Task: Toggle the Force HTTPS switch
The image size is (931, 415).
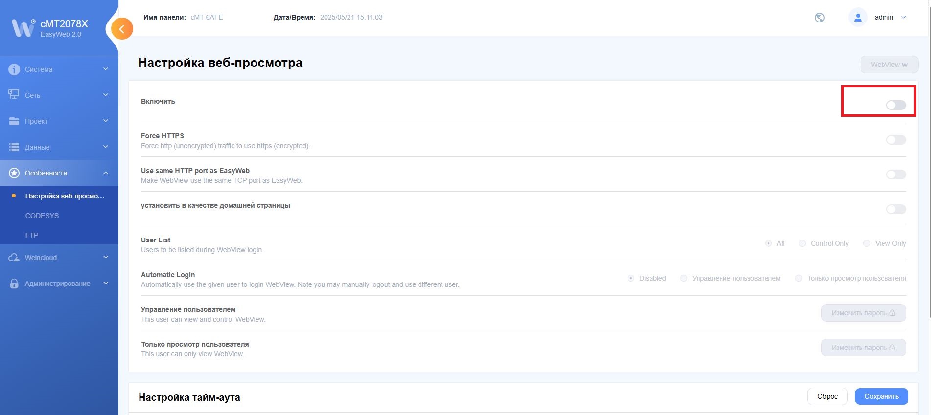Action: click(896, 140)
